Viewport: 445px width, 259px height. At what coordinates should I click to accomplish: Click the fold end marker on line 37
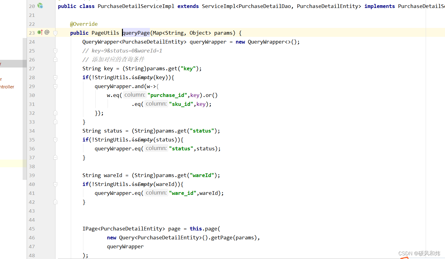(x=55, y=157)
